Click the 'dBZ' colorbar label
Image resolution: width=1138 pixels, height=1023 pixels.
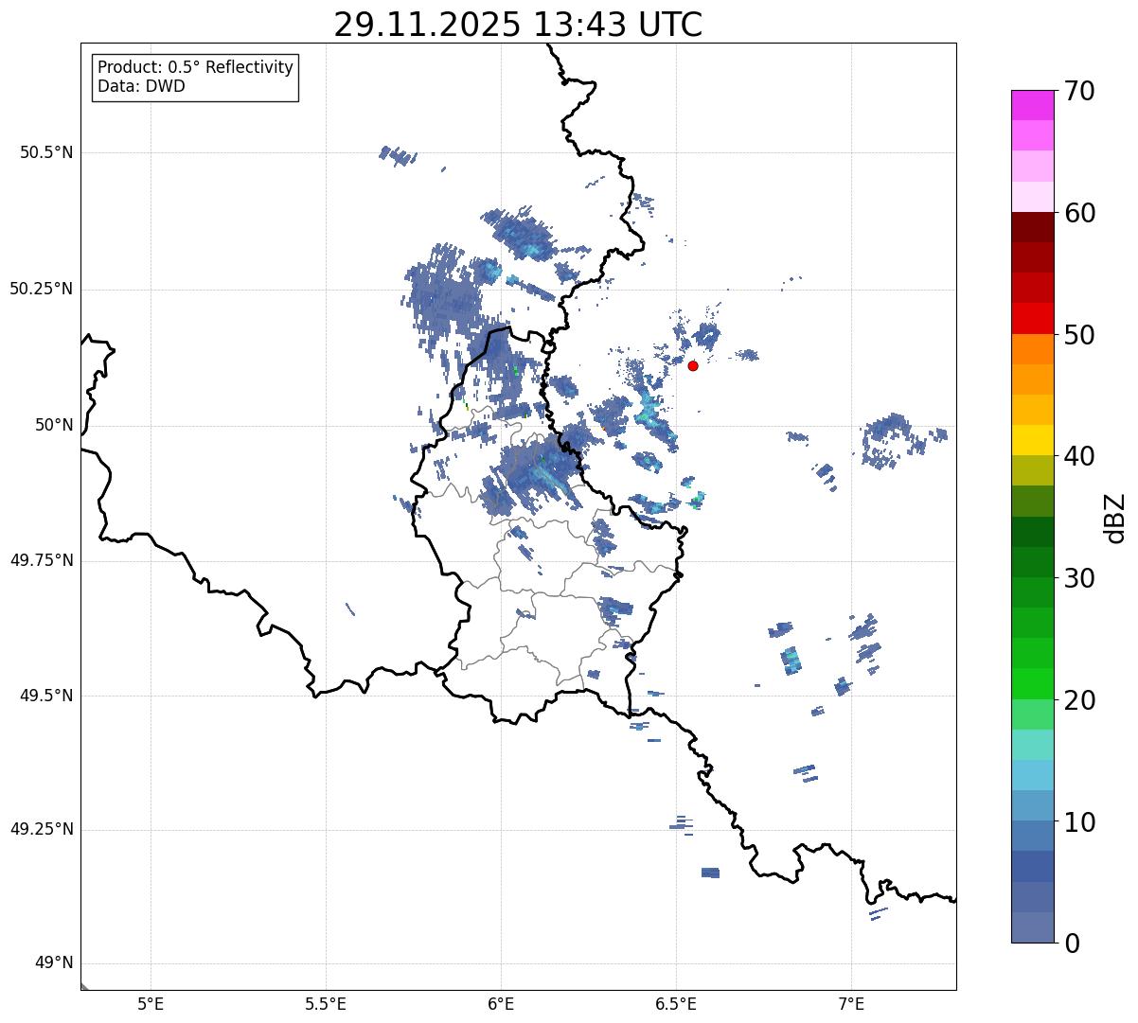click(1116, 518)
